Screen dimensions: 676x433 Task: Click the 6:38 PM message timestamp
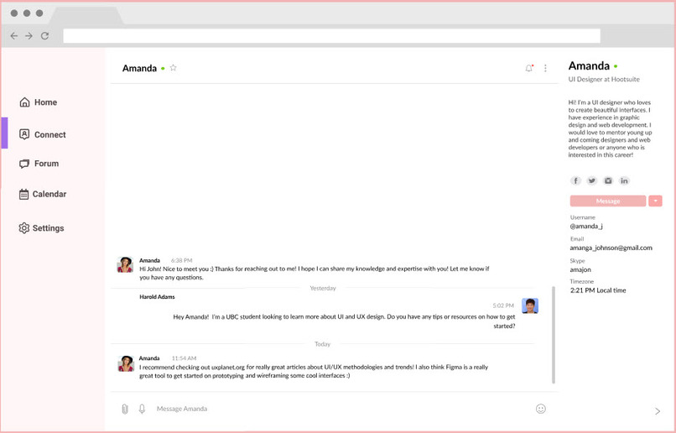(x=181, y=260)
